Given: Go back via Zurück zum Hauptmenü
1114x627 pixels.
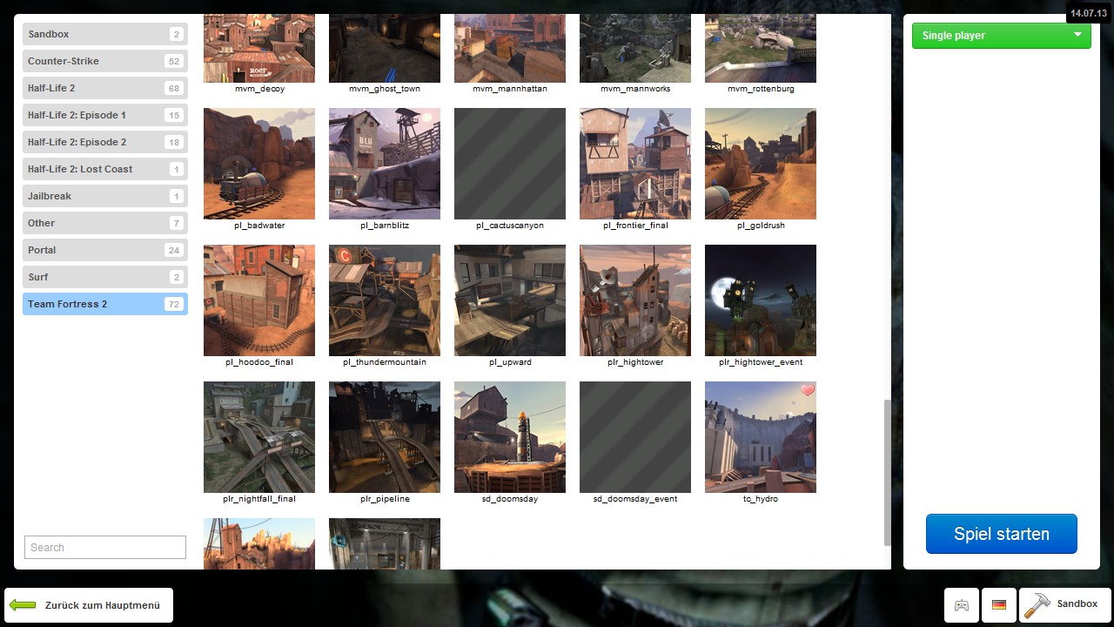Looking at the screenshot, I should [89, 605].
